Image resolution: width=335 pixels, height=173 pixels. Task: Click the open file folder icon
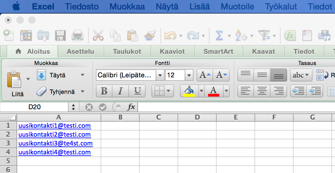[x=43, y=35]
